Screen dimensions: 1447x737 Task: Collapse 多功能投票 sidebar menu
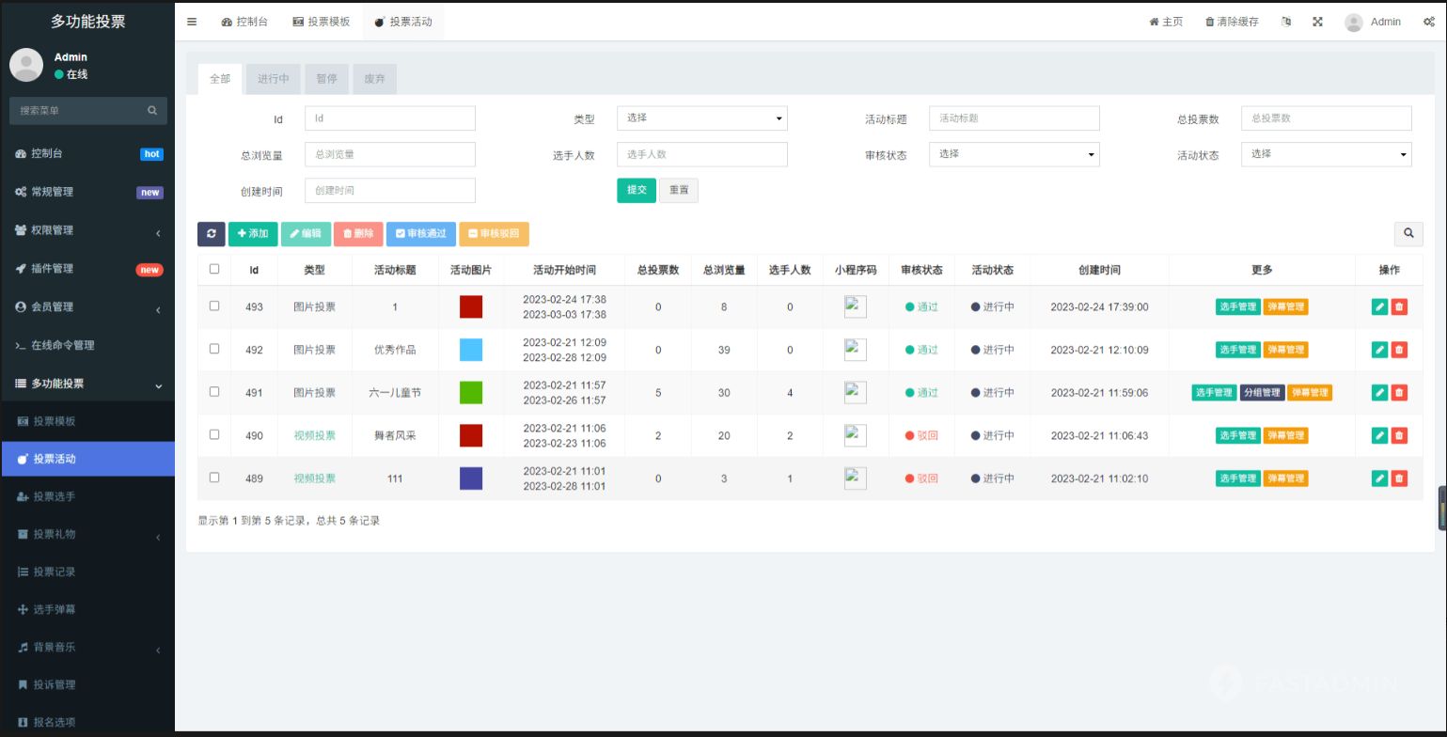tap(87, 384)
